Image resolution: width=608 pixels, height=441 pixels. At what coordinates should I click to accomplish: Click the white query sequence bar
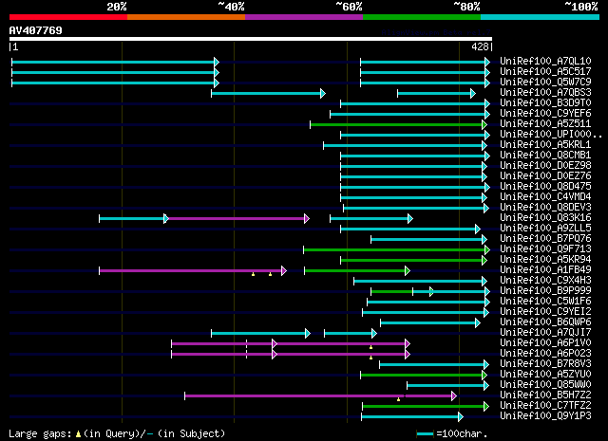click(x=251, y=39)
